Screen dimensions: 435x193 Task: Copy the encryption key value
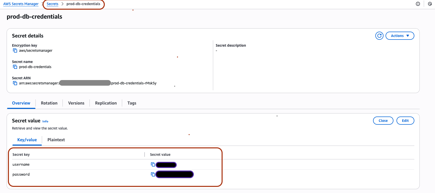pos(15,50)
